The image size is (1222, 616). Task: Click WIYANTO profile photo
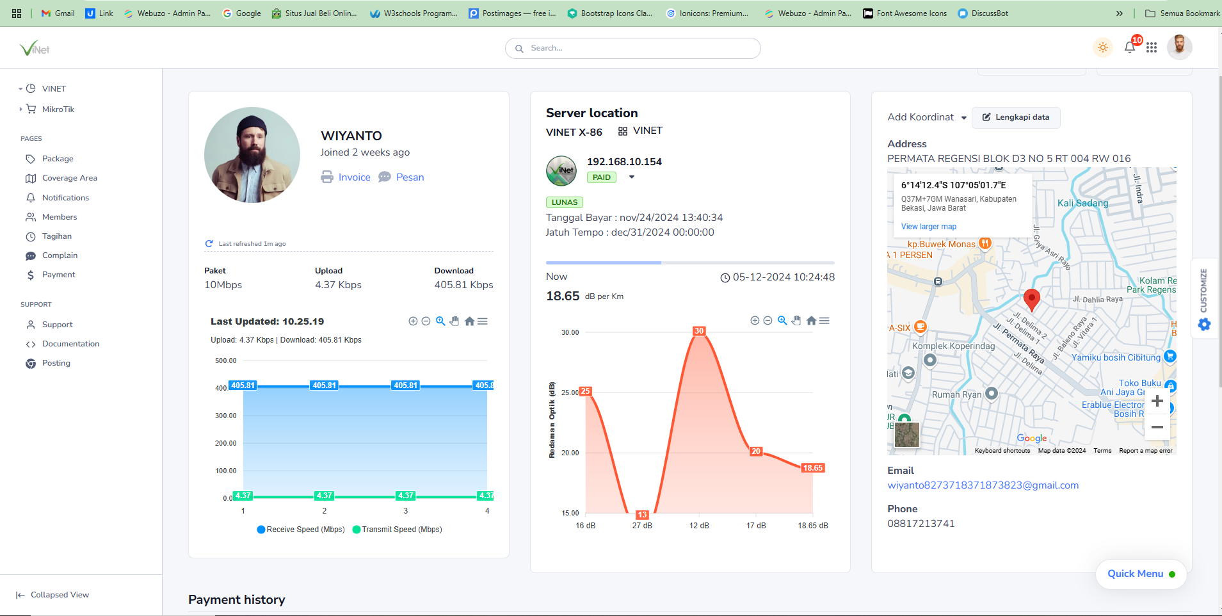pyautogui.click(x=252, y=155)
